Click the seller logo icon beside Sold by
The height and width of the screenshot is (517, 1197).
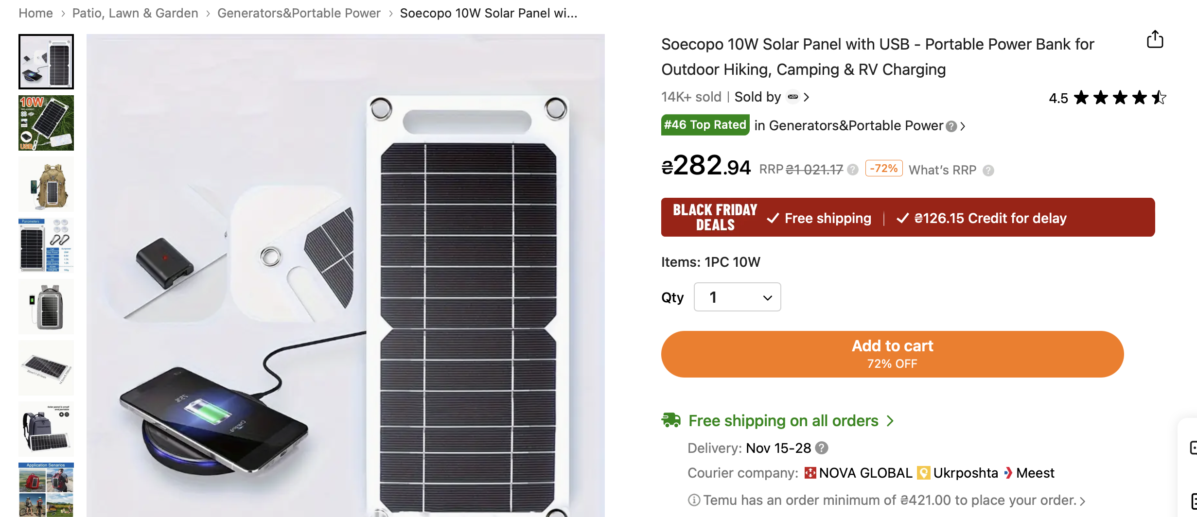tap(793, 97)
